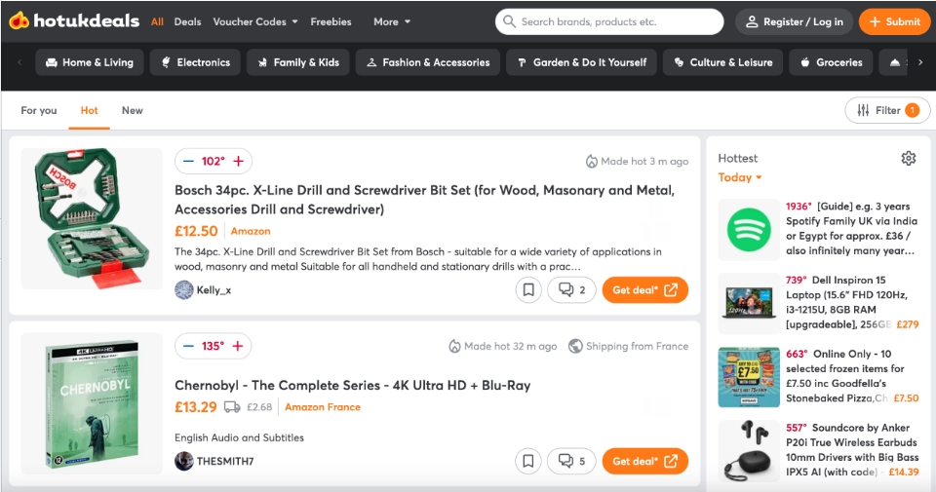936x492 pixels.
Task: Open the Spotify Family UK guide title
Action: pos(852,228)
